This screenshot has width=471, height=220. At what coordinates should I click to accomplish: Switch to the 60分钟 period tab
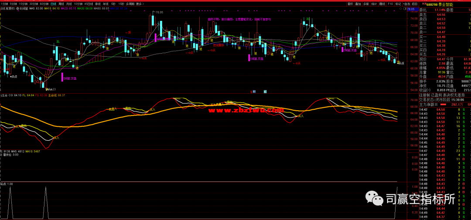coord(44,4)
